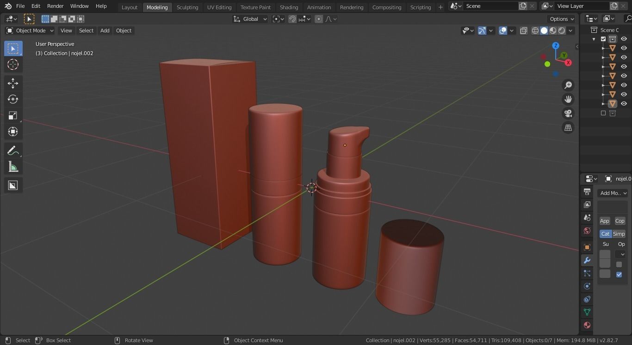Select the Add Cube tool
Screen dimensions: 632x345
pos(13,185)
